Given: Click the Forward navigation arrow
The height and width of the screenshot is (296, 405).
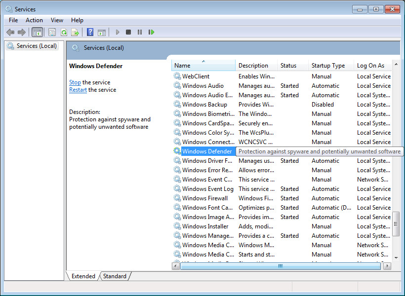Looking at the screenshot, I should click(x=22, y=32).
